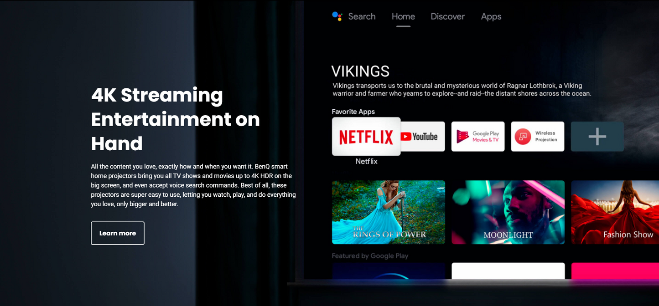Play the Moonlight movie thumbnail
This screenshot has height=306, width=659.
(x=508, y=212)
